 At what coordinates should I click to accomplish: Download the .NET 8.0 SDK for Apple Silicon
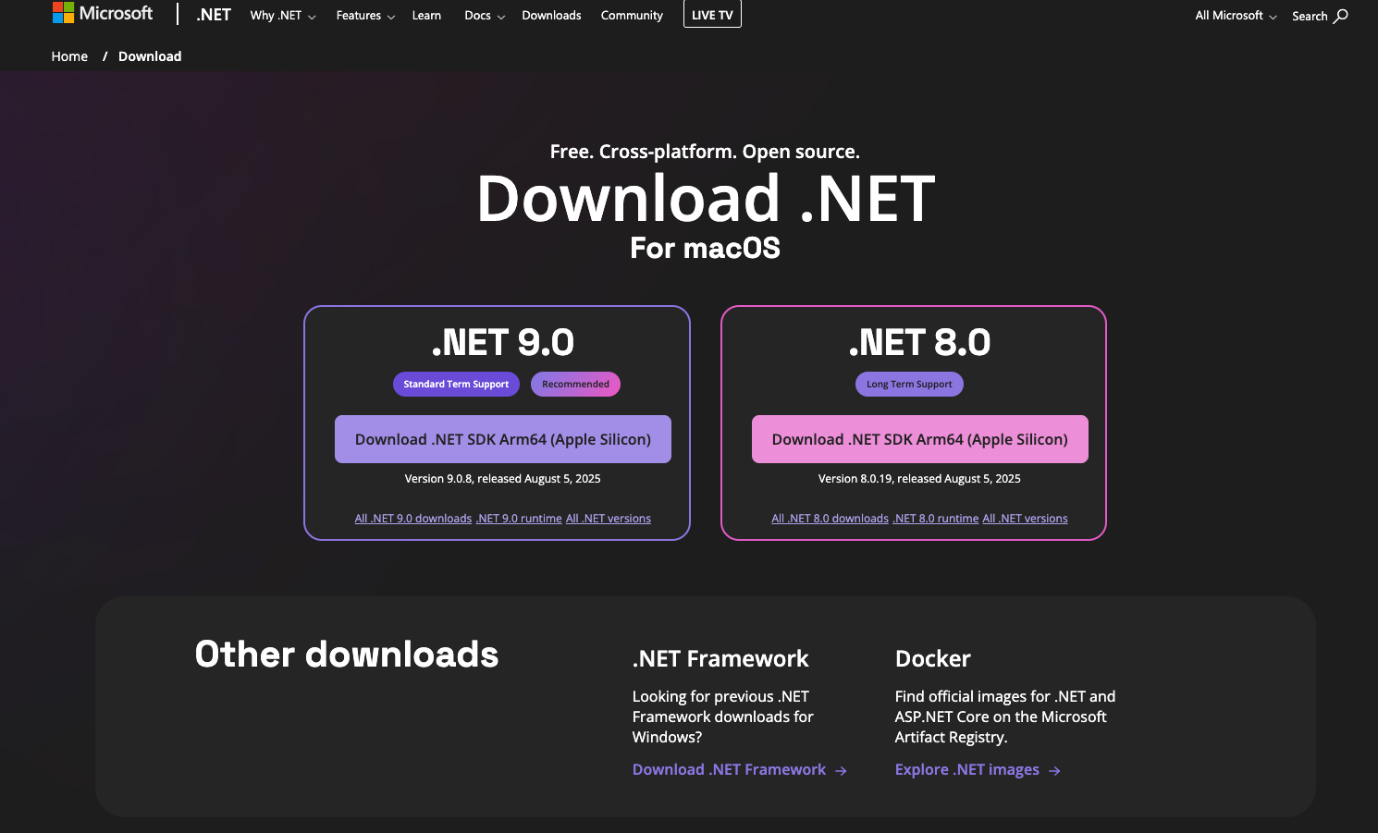[x=919, y=438]
